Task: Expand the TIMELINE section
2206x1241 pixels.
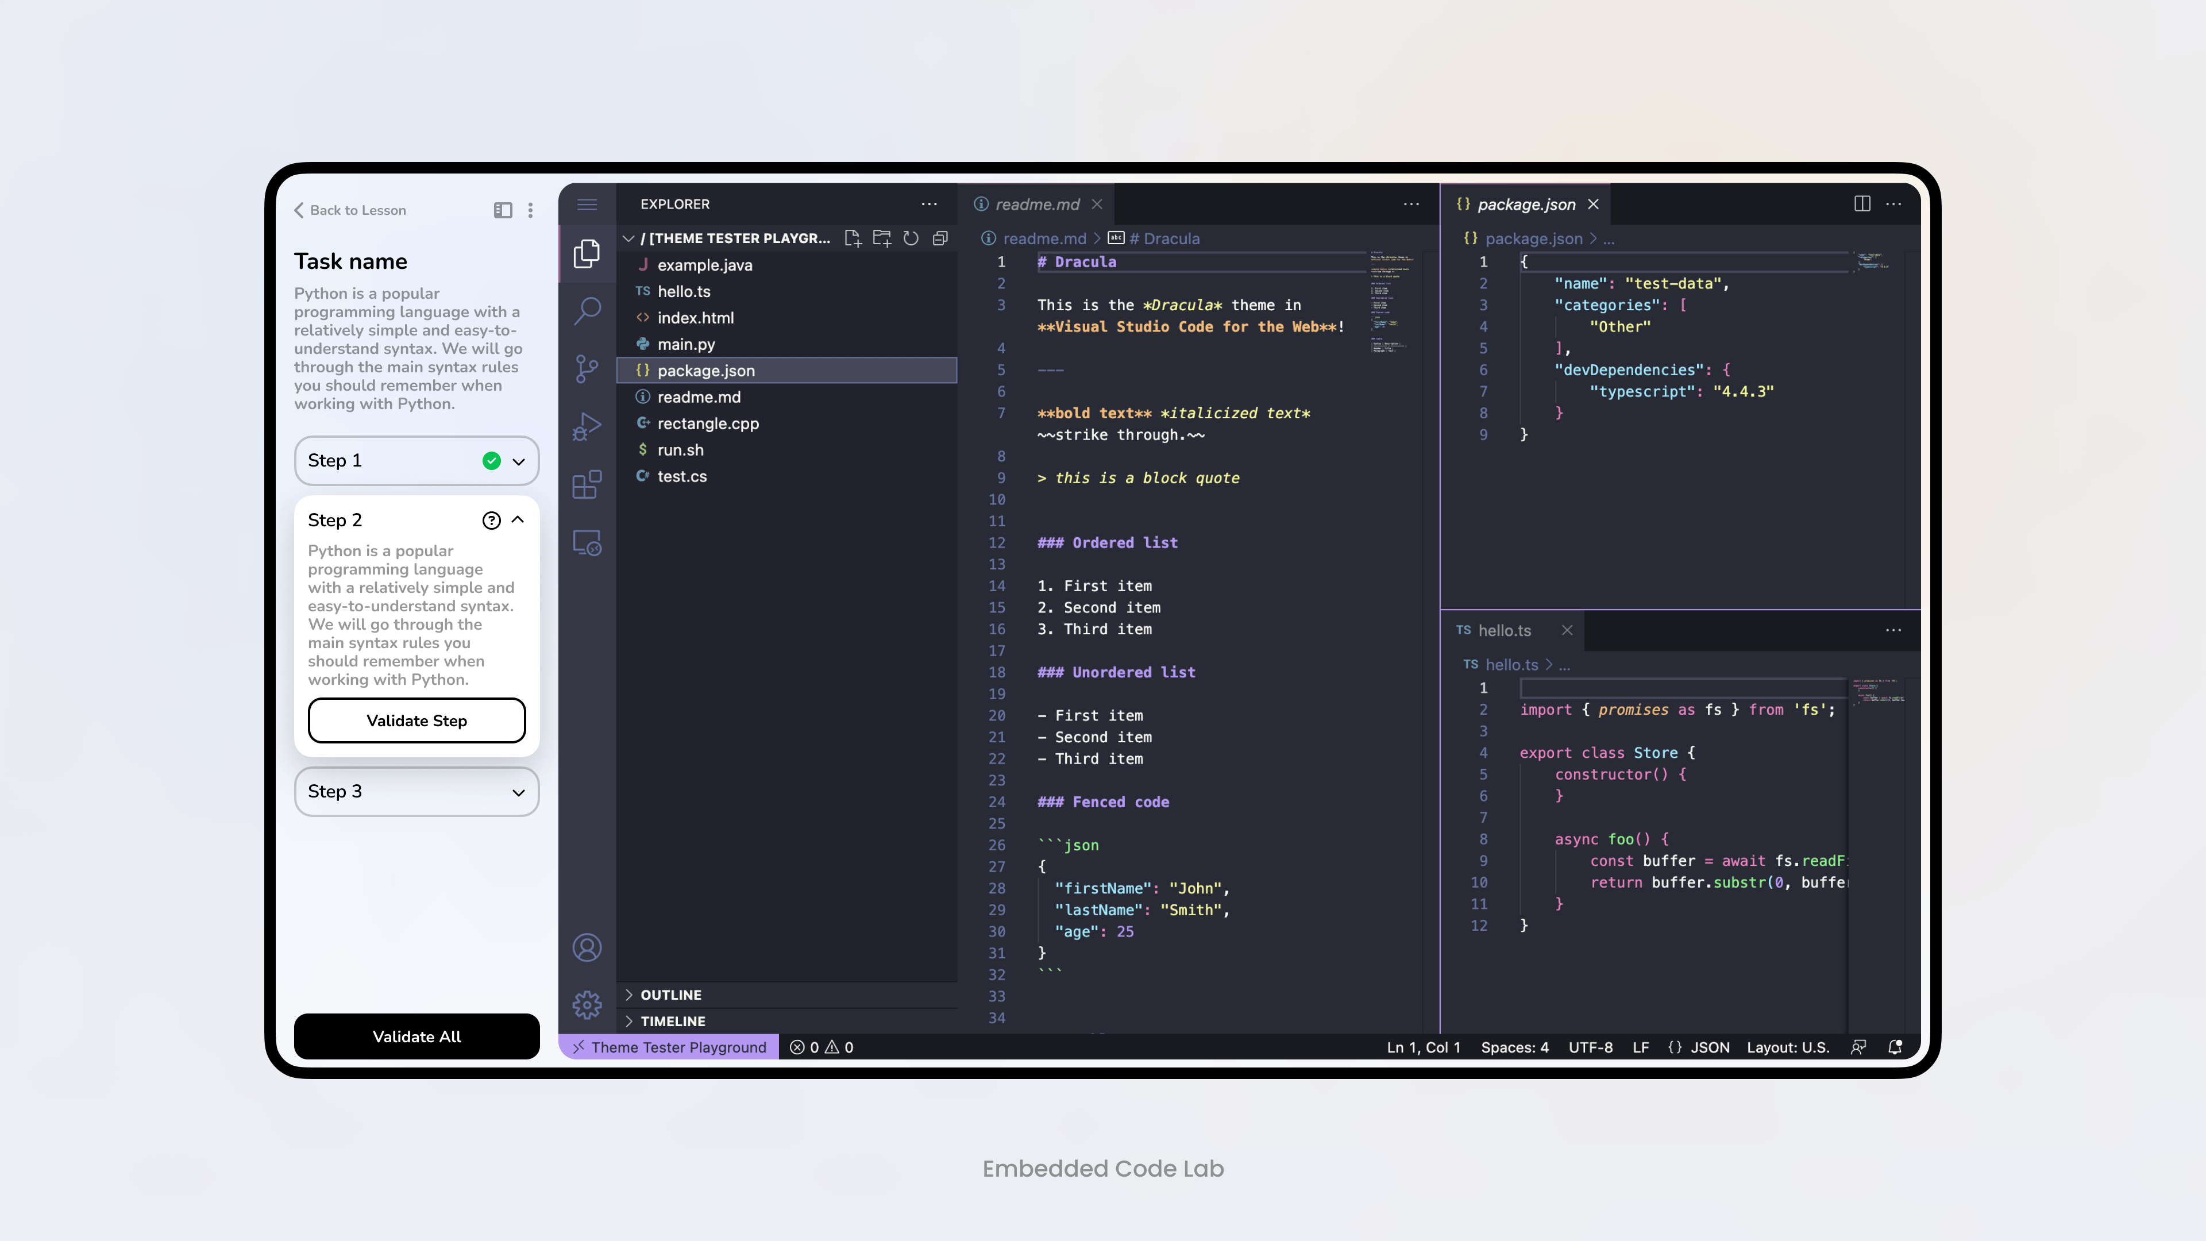Action: tap(786, 1021)
